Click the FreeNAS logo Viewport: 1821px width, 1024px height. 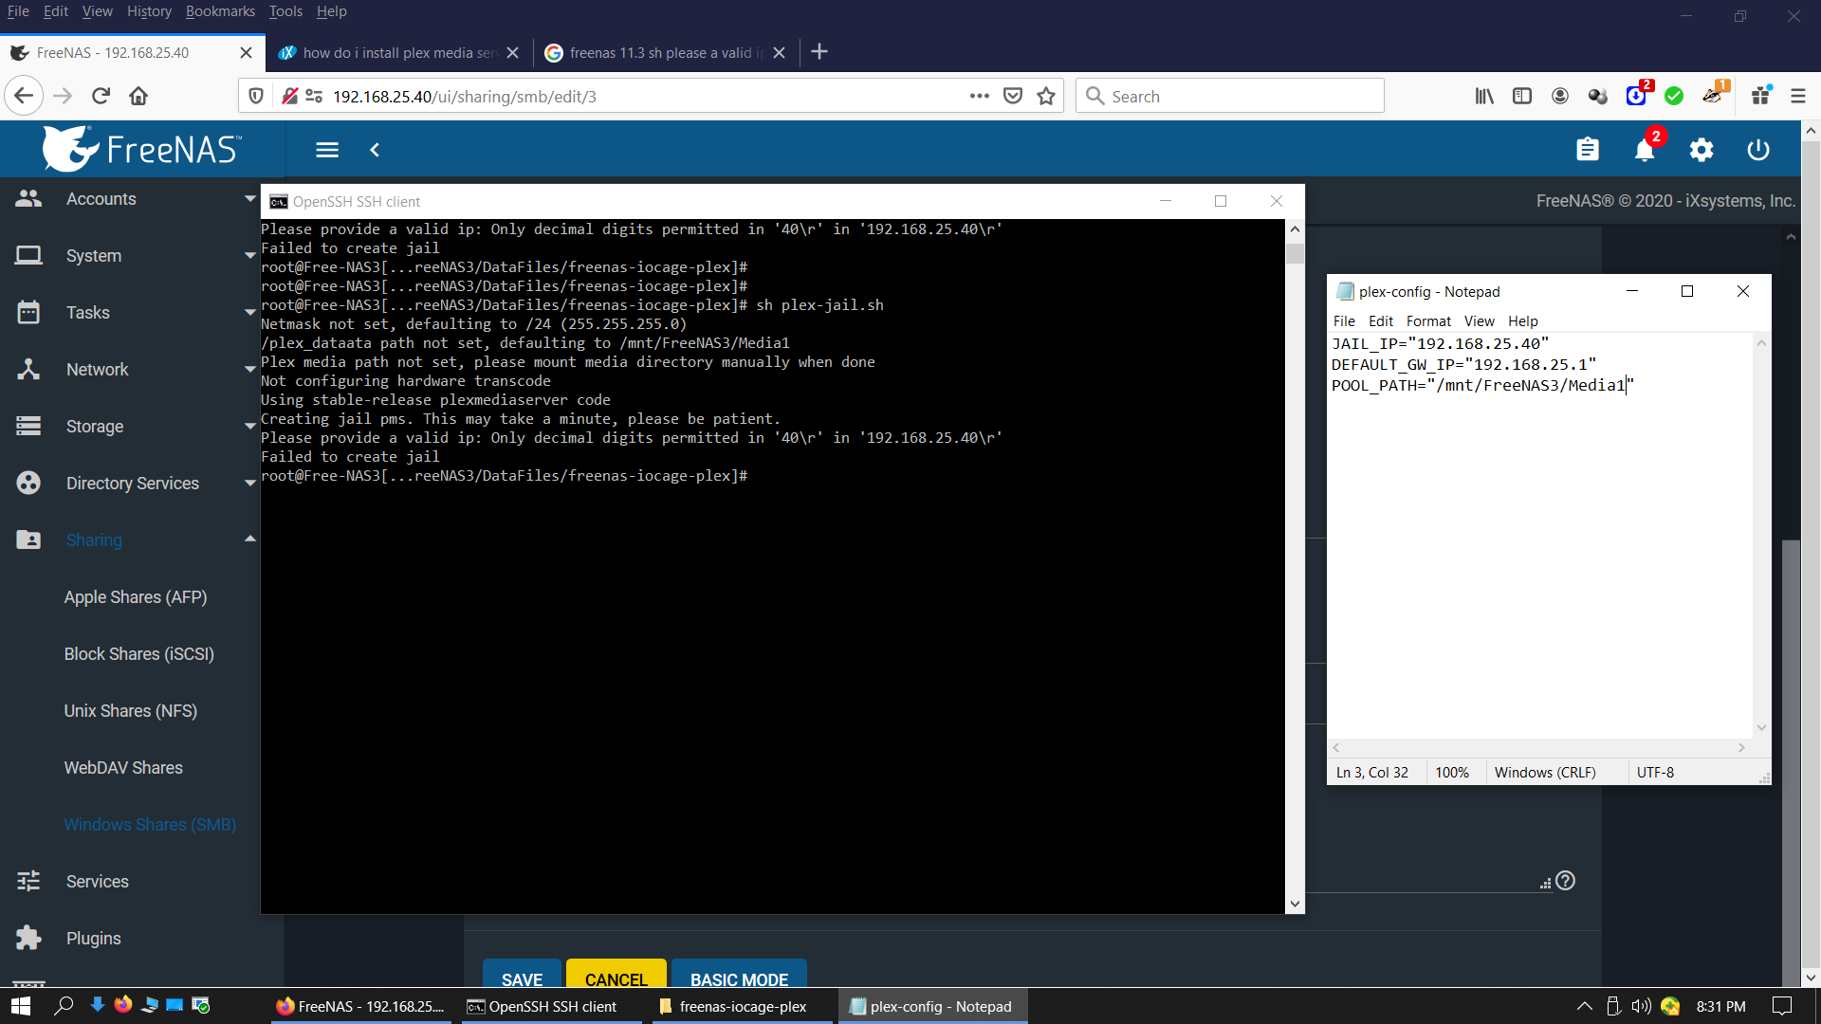142,149
